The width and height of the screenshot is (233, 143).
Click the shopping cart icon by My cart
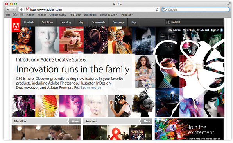click(x=198, y=30)
